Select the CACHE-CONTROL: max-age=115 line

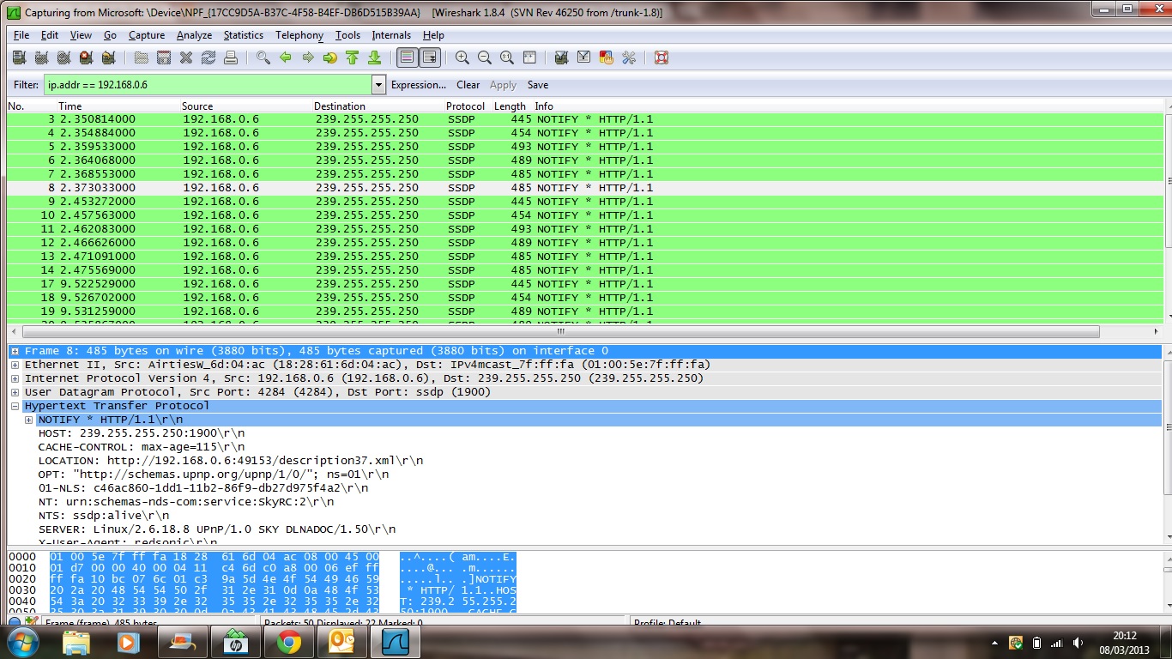point(142,447)
